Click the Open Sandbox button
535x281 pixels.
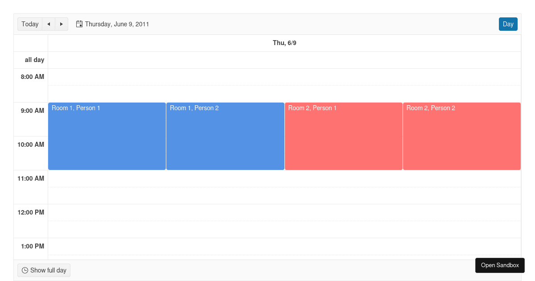click(500, 265)
